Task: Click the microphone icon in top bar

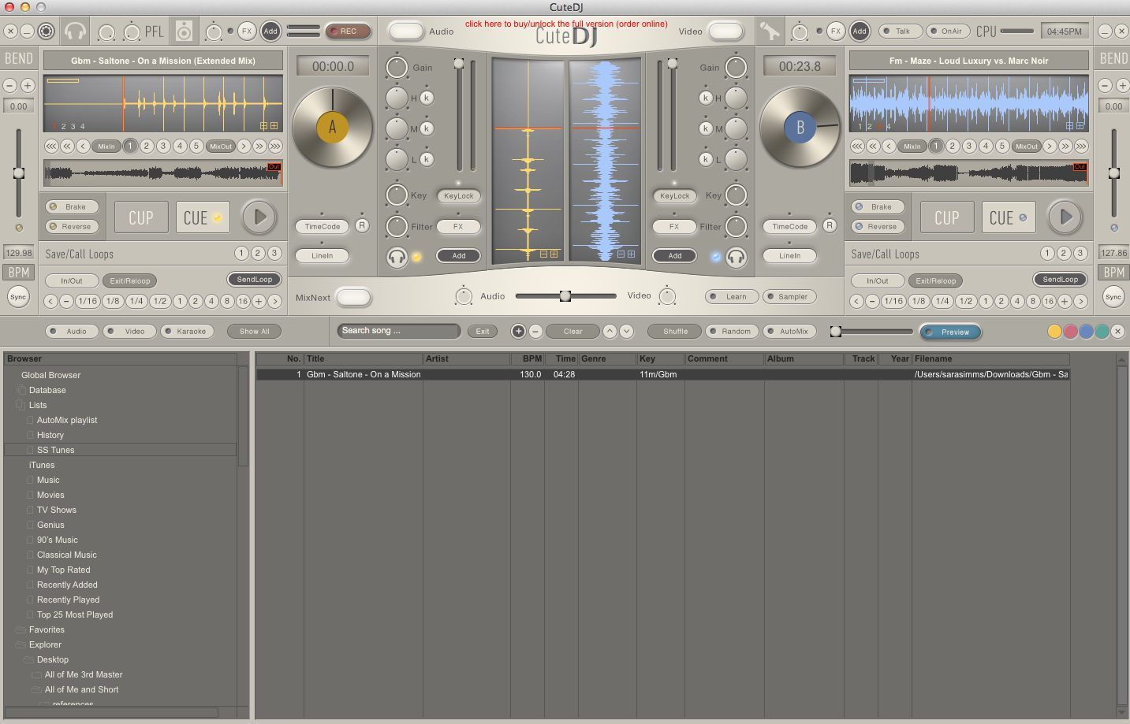Action: (769, 32)
